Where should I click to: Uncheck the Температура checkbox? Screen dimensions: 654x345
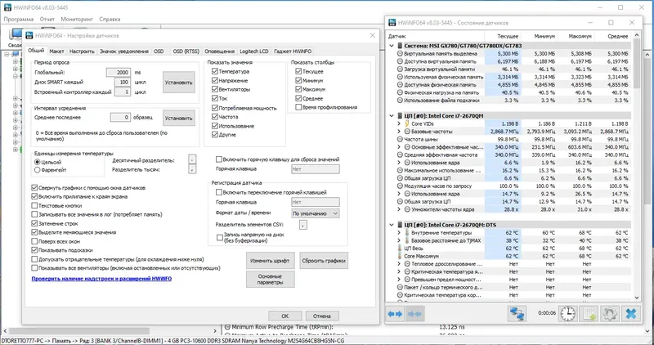click(x=215, y=71)
